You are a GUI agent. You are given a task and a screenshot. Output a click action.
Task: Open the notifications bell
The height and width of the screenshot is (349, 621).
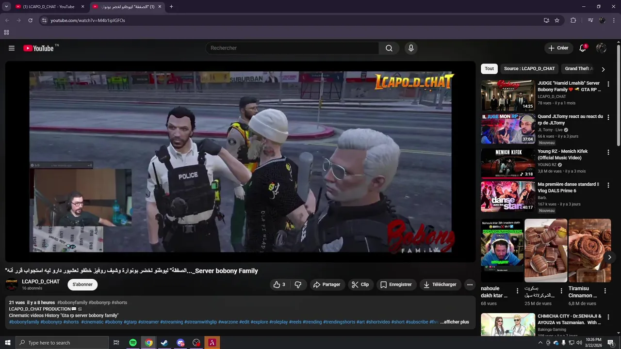click(583, 48)
